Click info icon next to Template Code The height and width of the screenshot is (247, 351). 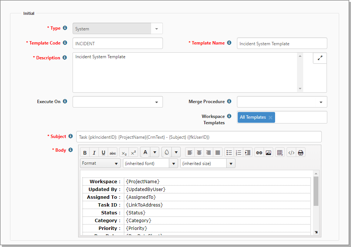click(65, 43)
